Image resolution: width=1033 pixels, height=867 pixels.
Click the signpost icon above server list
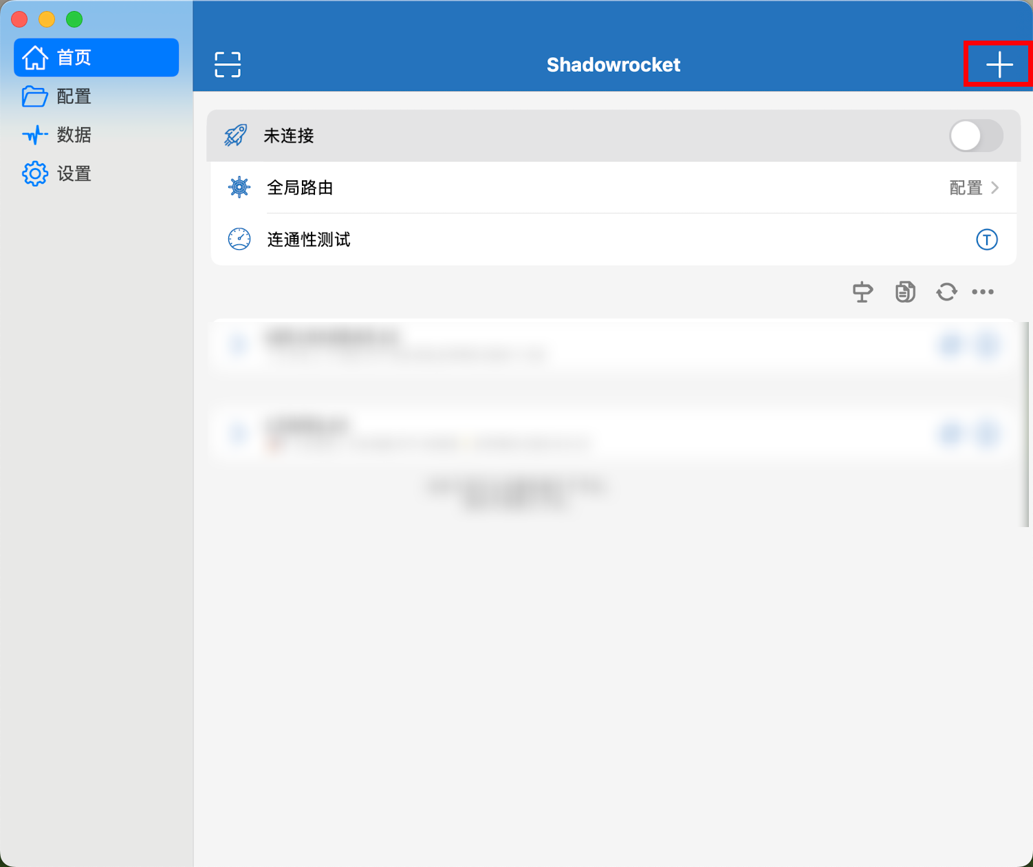[862, 292]
